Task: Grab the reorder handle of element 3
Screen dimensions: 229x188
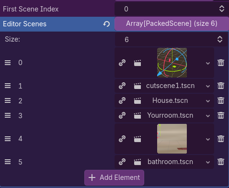Action: click(8, 115)
